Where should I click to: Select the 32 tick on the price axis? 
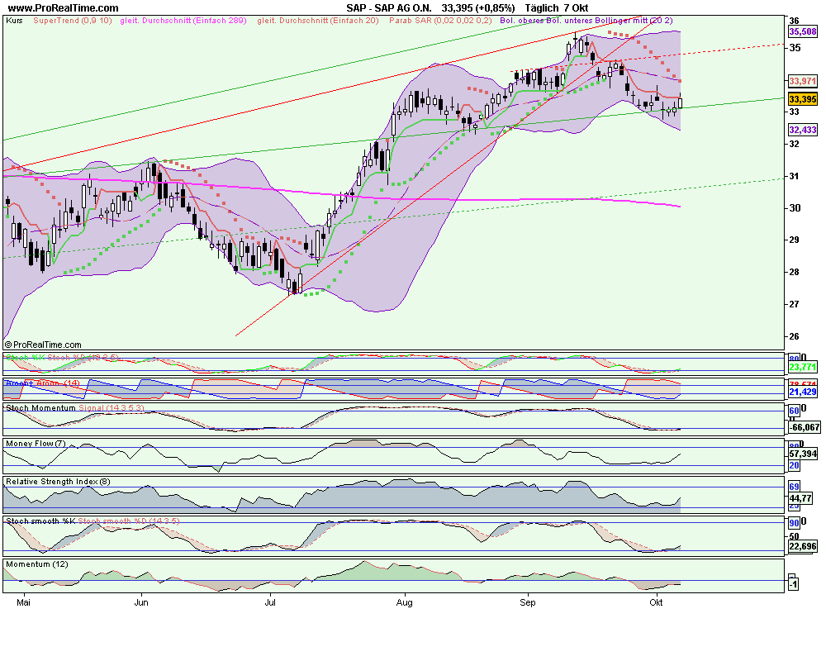pyautogui.click(x=795, y=144)
